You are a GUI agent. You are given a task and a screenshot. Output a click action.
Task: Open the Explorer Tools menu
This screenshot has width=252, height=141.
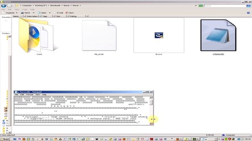pyautogui.click(x=24, y=9)
